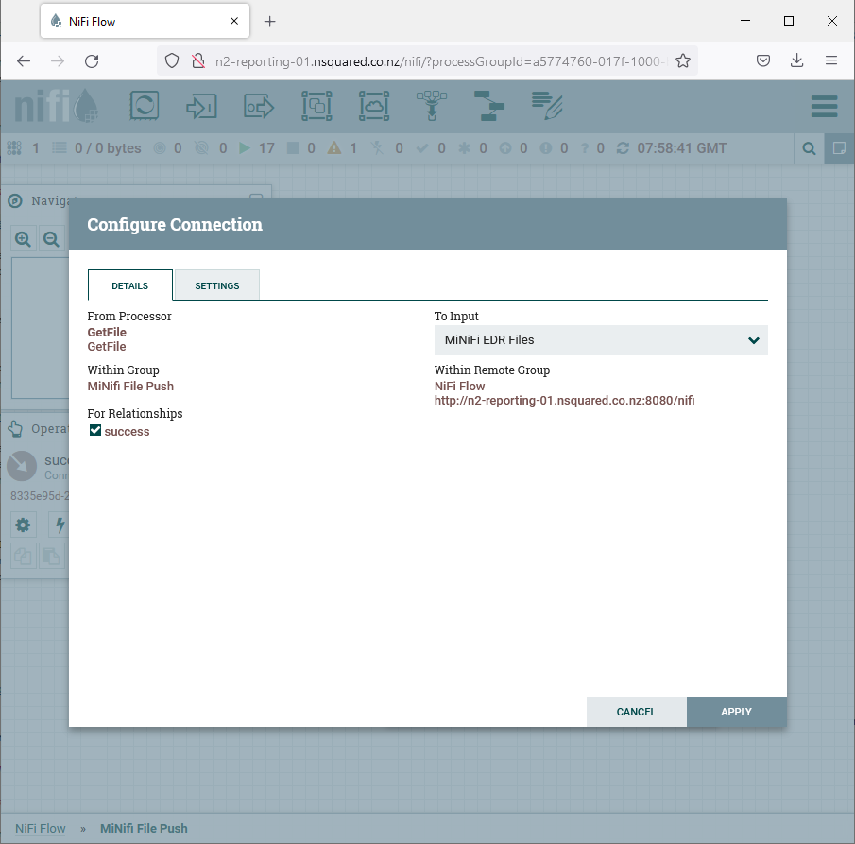The height and width of the screenshot is (844, 855).
Task: Click the NiFi Flow breadcrumb link
Action: pyautogui.click(x=40, y=828)
